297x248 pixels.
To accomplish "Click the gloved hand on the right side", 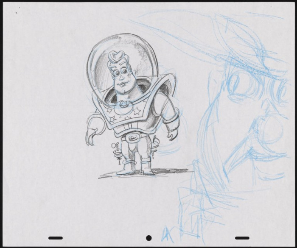I will click(171, 135).
